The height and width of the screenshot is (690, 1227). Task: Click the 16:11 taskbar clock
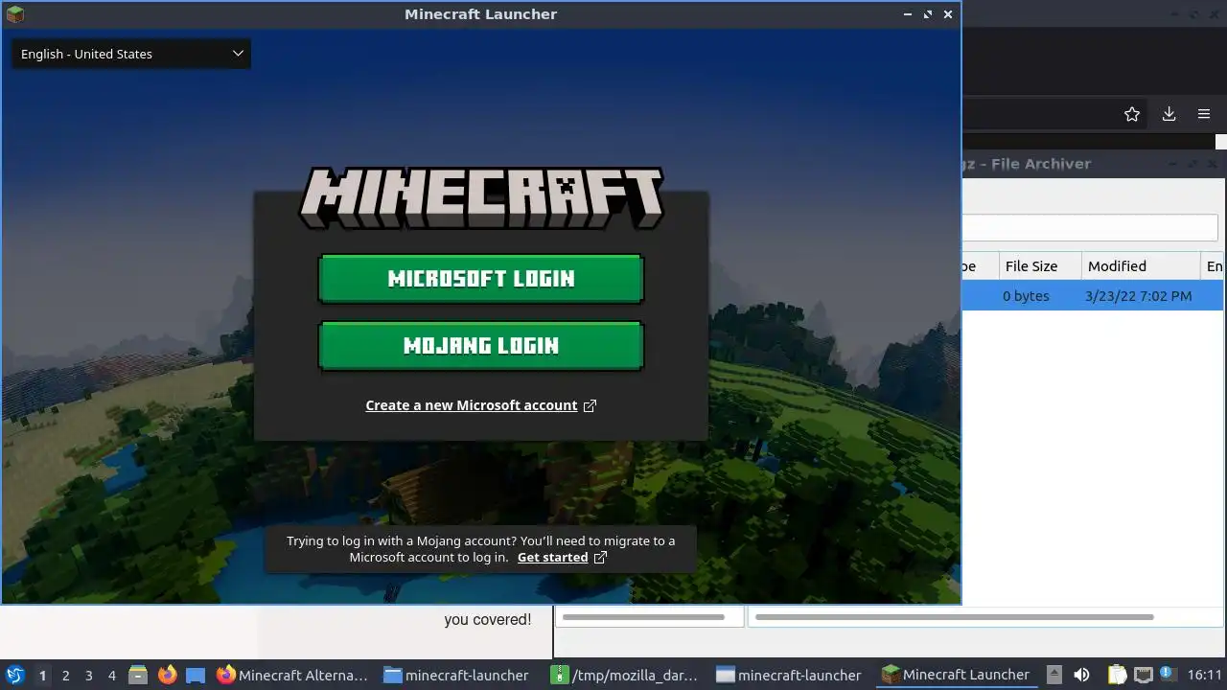[x=1205, y=675]
